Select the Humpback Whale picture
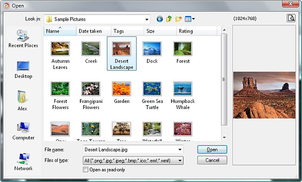The width and height of the screenshot is (302, 182). pyautogui.click(x=183, y=96)
